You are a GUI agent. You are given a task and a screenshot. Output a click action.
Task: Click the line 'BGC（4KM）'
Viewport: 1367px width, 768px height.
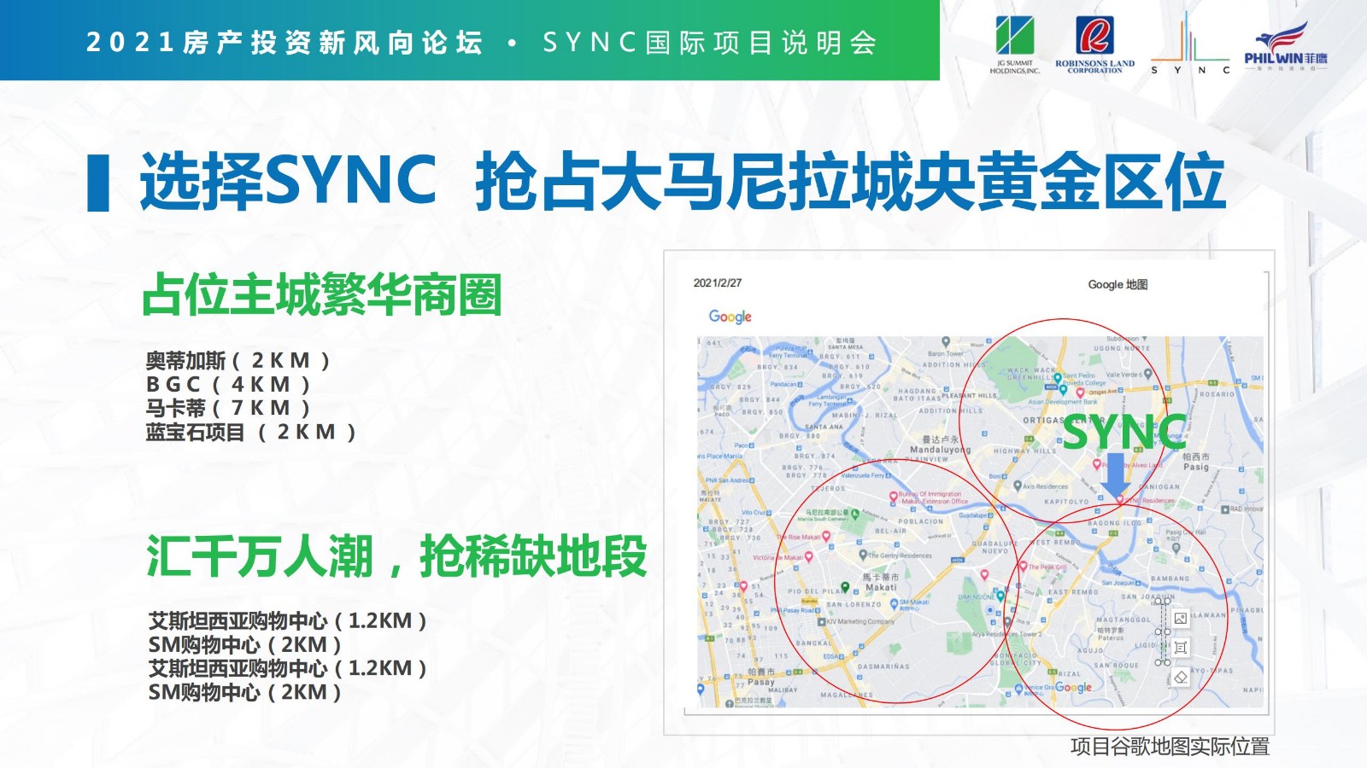click(x=228, y=384)
